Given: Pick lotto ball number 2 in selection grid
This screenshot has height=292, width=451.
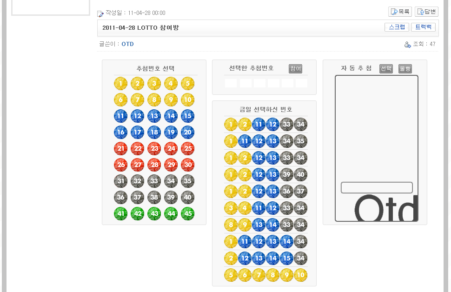Looking at the screenshot, I should pos(137,83).
